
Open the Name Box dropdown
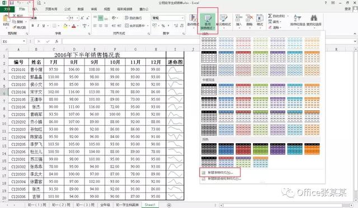point(24,41)
